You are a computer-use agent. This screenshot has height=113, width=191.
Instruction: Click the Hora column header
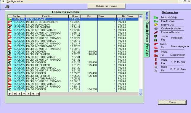(x=75, y=16)
